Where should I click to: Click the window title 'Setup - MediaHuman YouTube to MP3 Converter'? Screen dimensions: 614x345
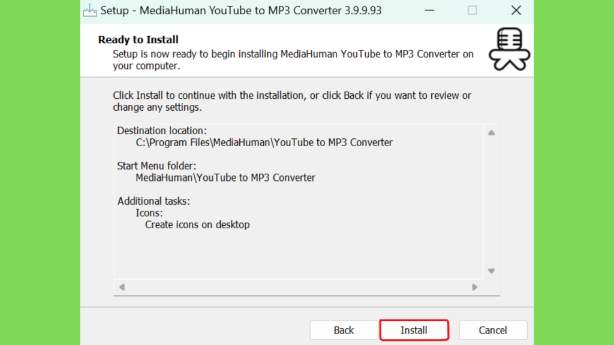tap(241, 11)
